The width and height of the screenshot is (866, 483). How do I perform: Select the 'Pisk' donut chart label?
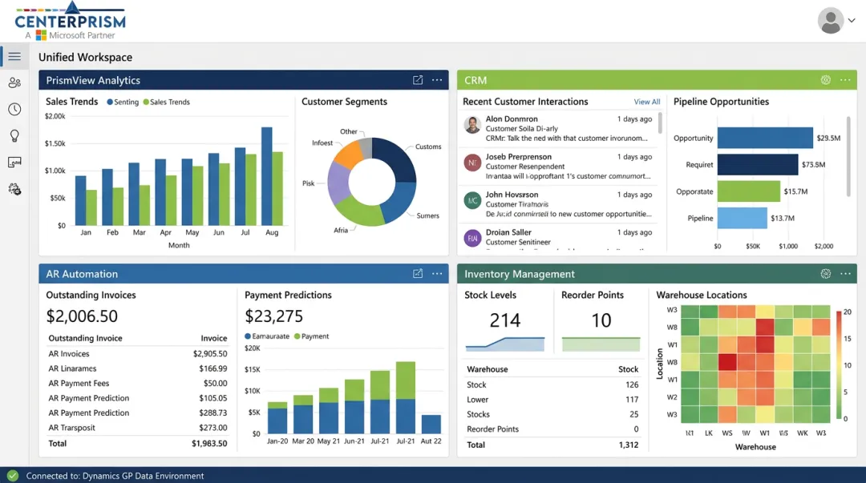coord(308,183)
